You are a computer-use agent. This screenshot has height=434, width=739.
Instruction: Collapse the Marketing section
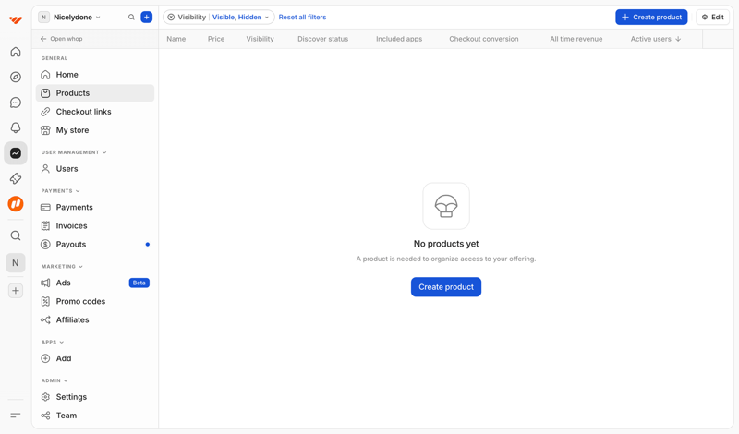[62, 266]
